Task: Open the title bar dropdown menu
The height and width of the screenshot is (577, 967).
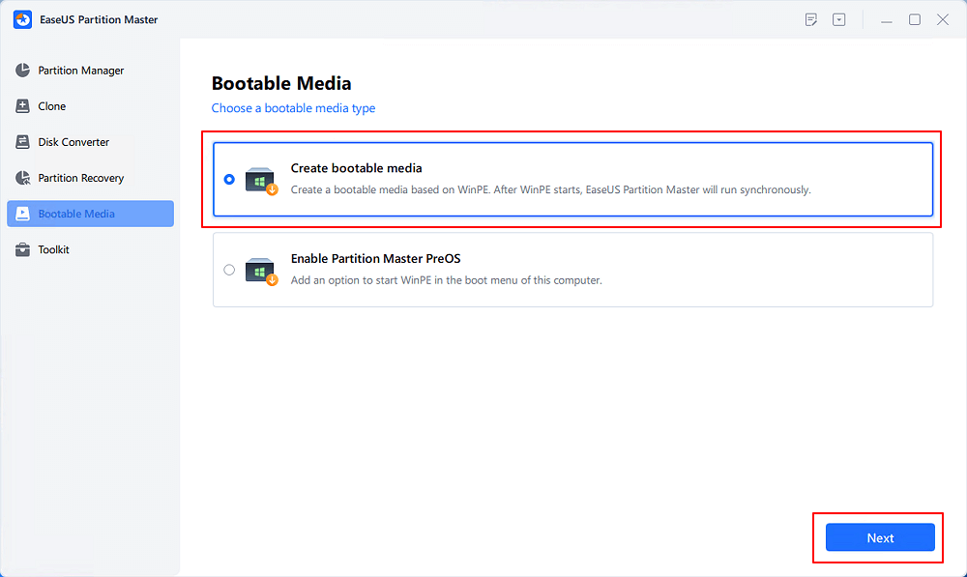Action: 839,19
